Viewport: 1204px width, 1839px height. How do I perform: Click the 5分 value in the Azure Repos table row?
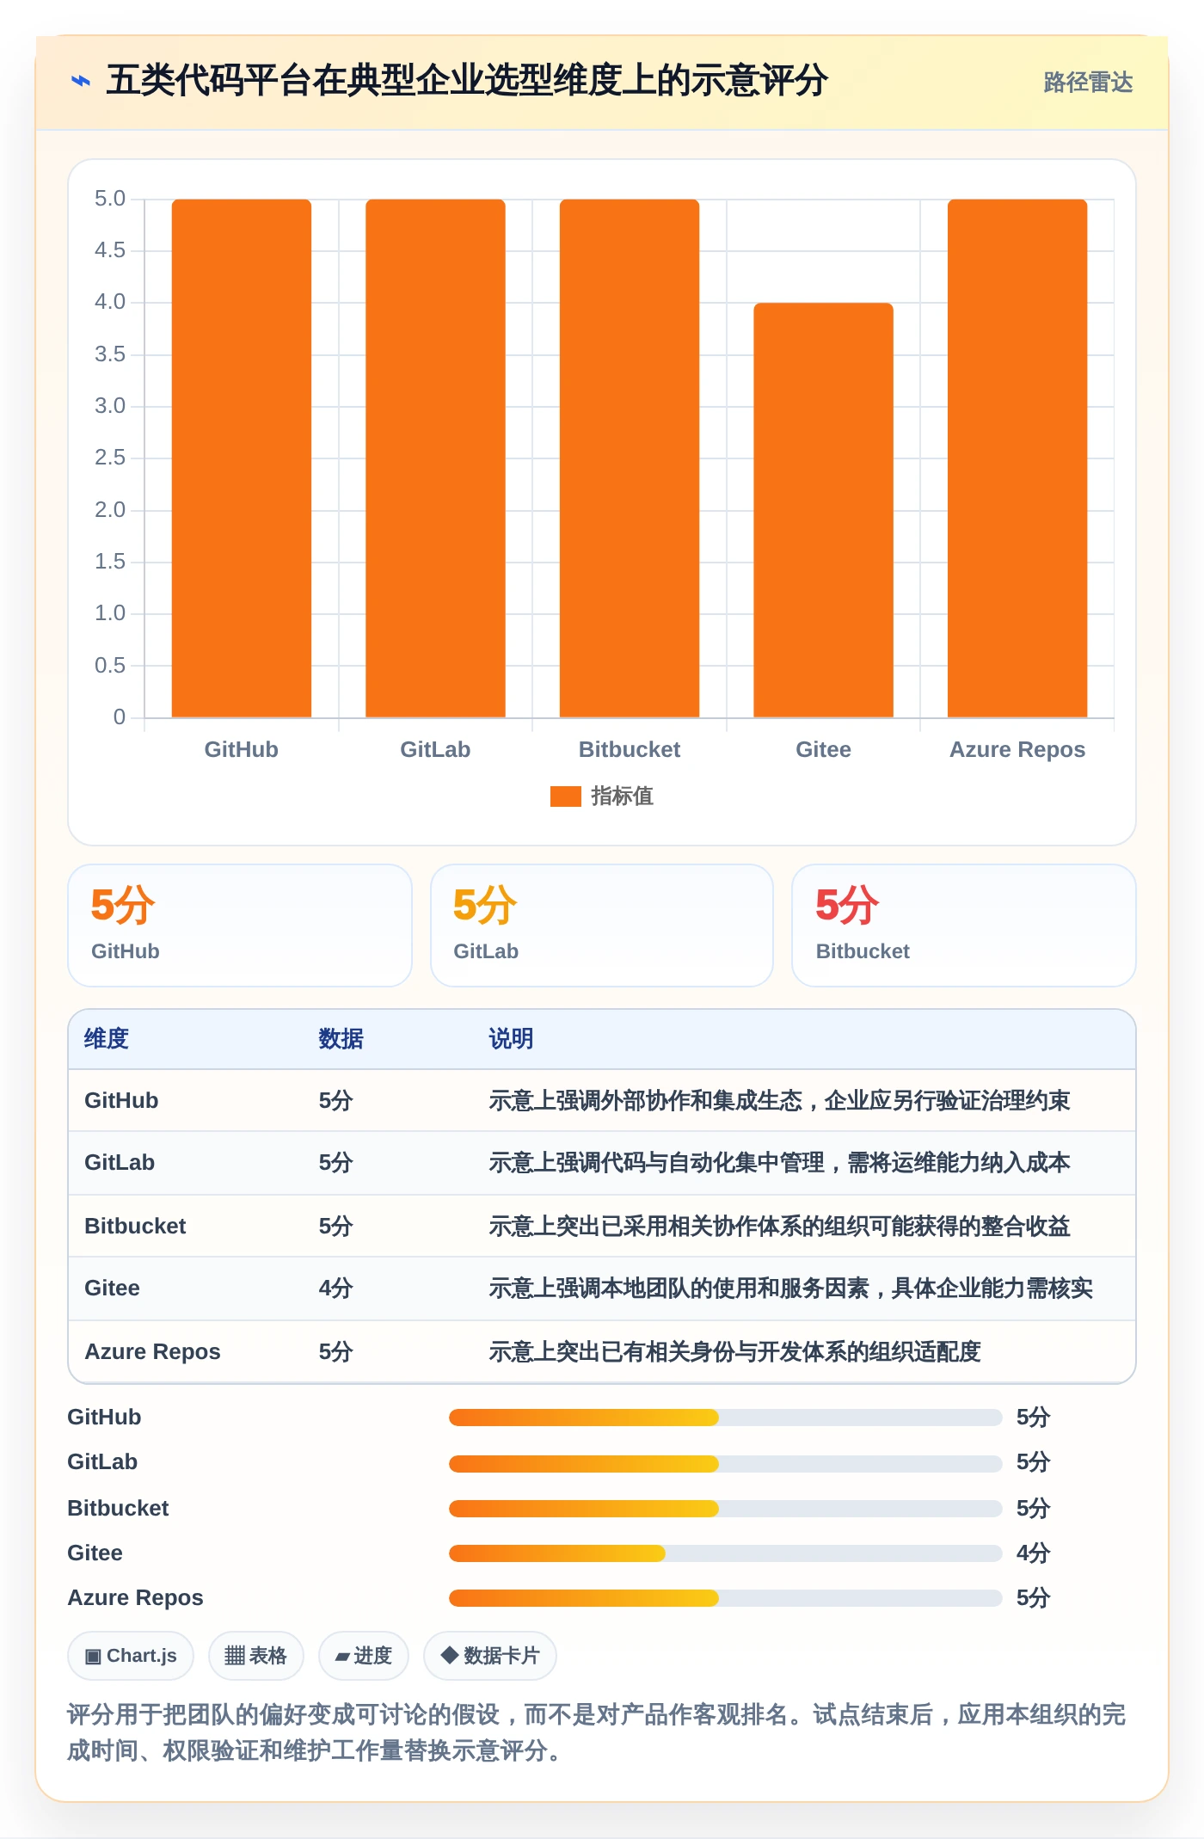point(336,1352)
